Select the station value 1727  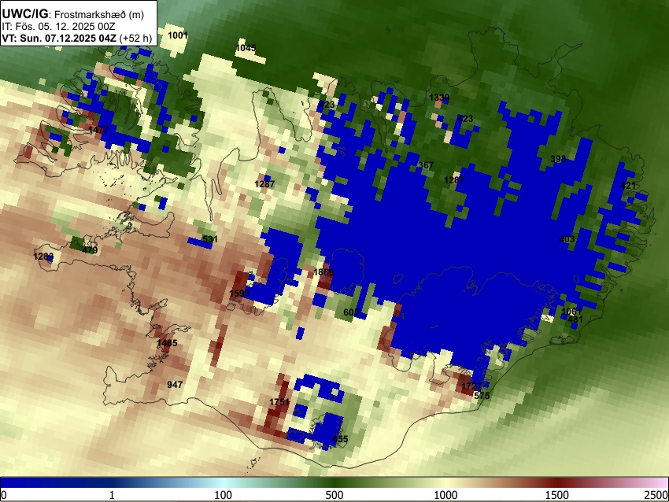coord(471,386)
